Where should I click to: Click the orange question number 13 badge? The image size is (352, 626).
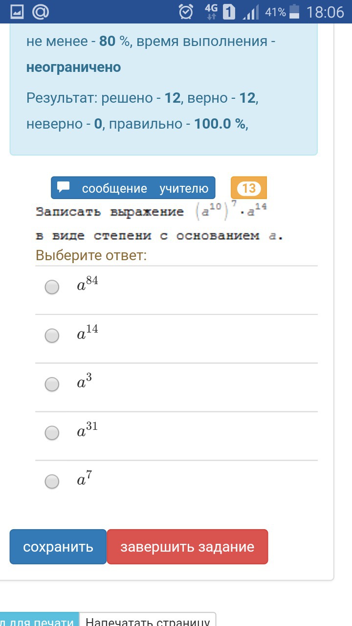[x=249, y=188]
